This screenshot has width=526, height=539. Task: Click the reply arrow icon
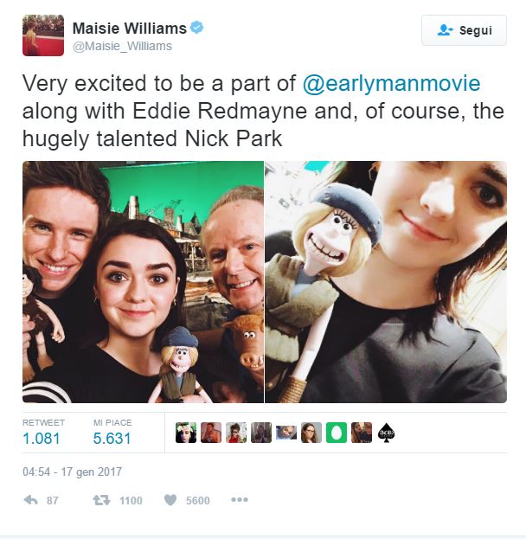[x=31, y=500]
